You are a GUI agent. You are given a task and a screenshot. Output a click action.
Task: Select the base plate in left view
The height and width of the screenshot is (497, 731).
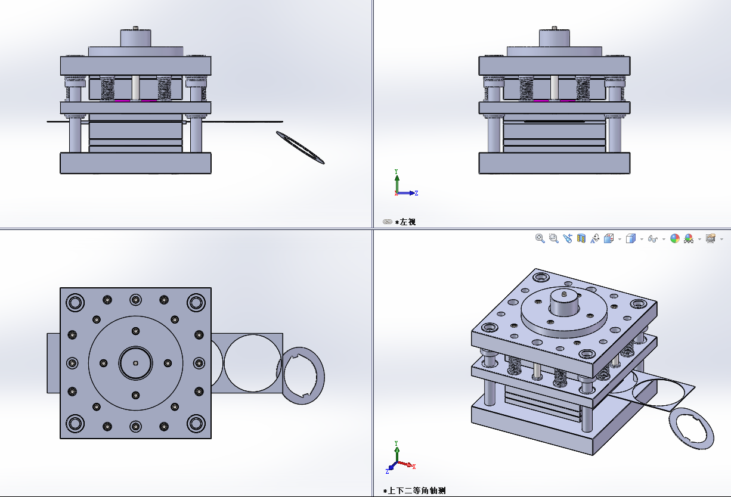[554, 163]
